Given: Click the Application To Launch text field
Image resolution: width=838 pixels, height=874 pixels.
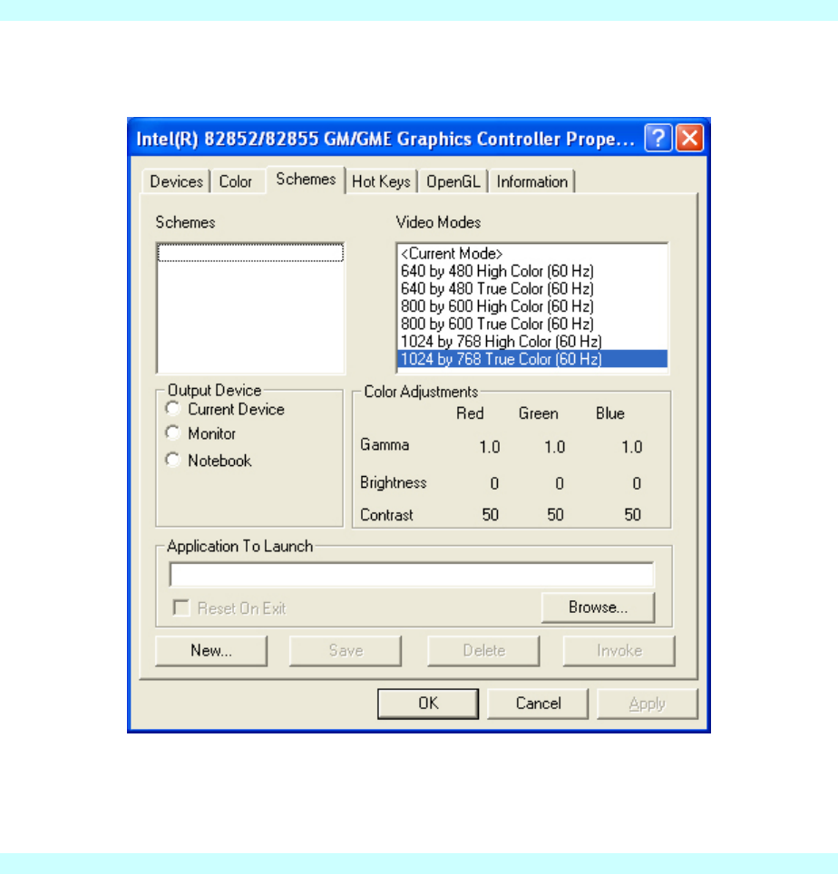Looking at the screenshot, I should 412,575.
